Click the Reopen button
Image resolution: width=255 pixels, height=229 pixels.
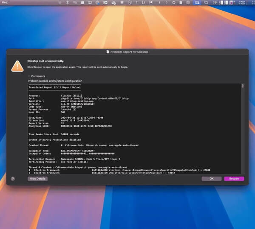(x=234, y=179)
